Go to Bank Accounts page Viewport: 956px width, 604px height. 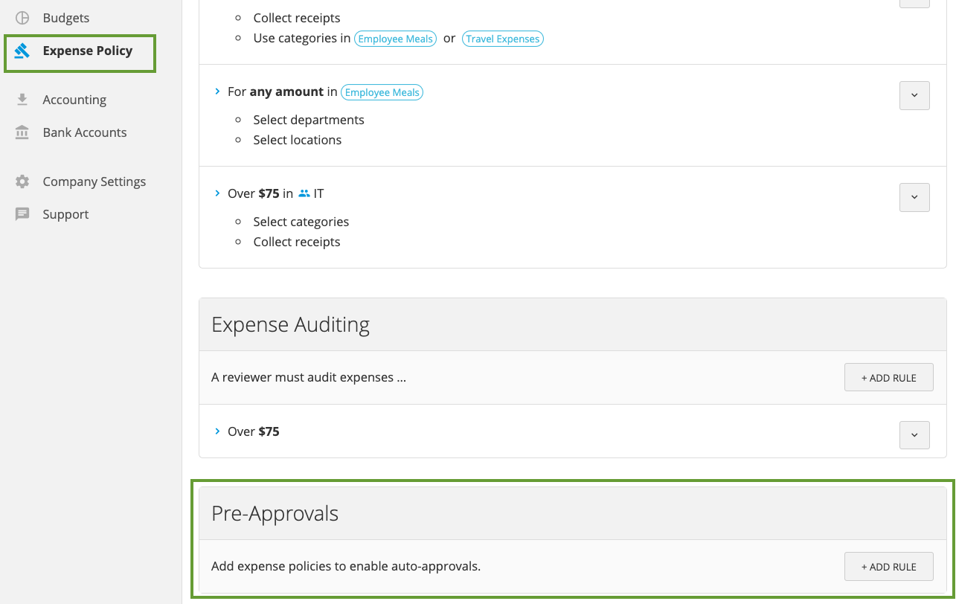click(85, 132)
